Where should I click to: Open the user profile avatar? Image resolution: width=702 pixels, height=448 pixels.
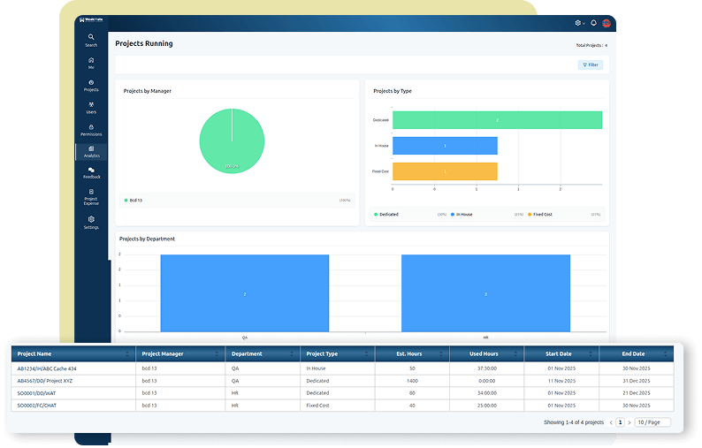607,23
